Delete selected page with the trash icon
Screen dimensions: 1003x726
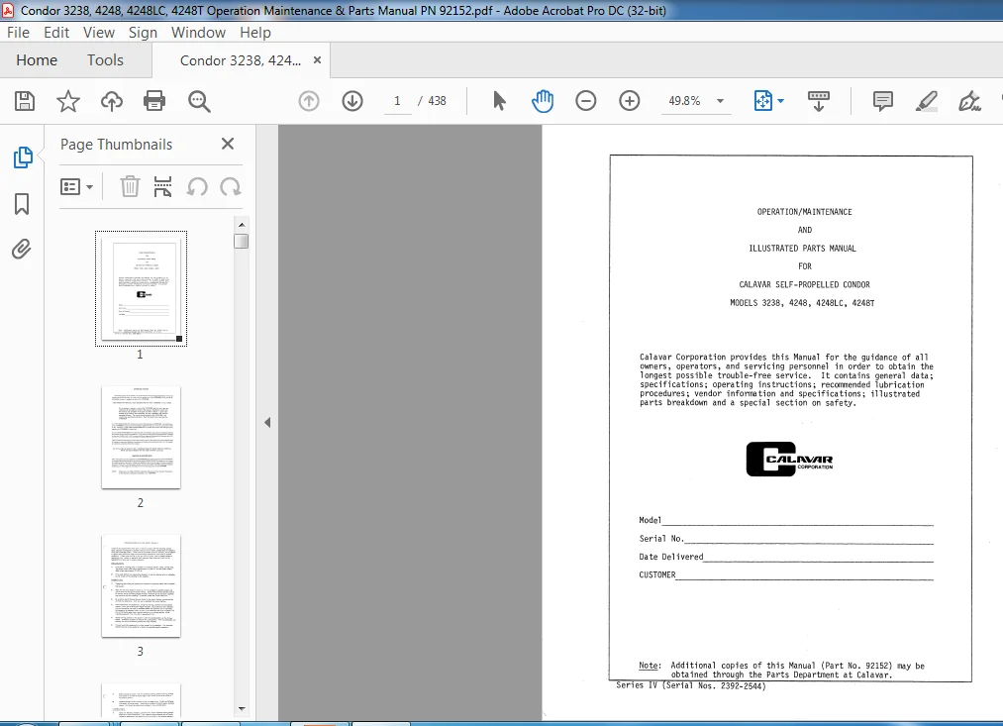pyautogui.click(x=130, y=187)
